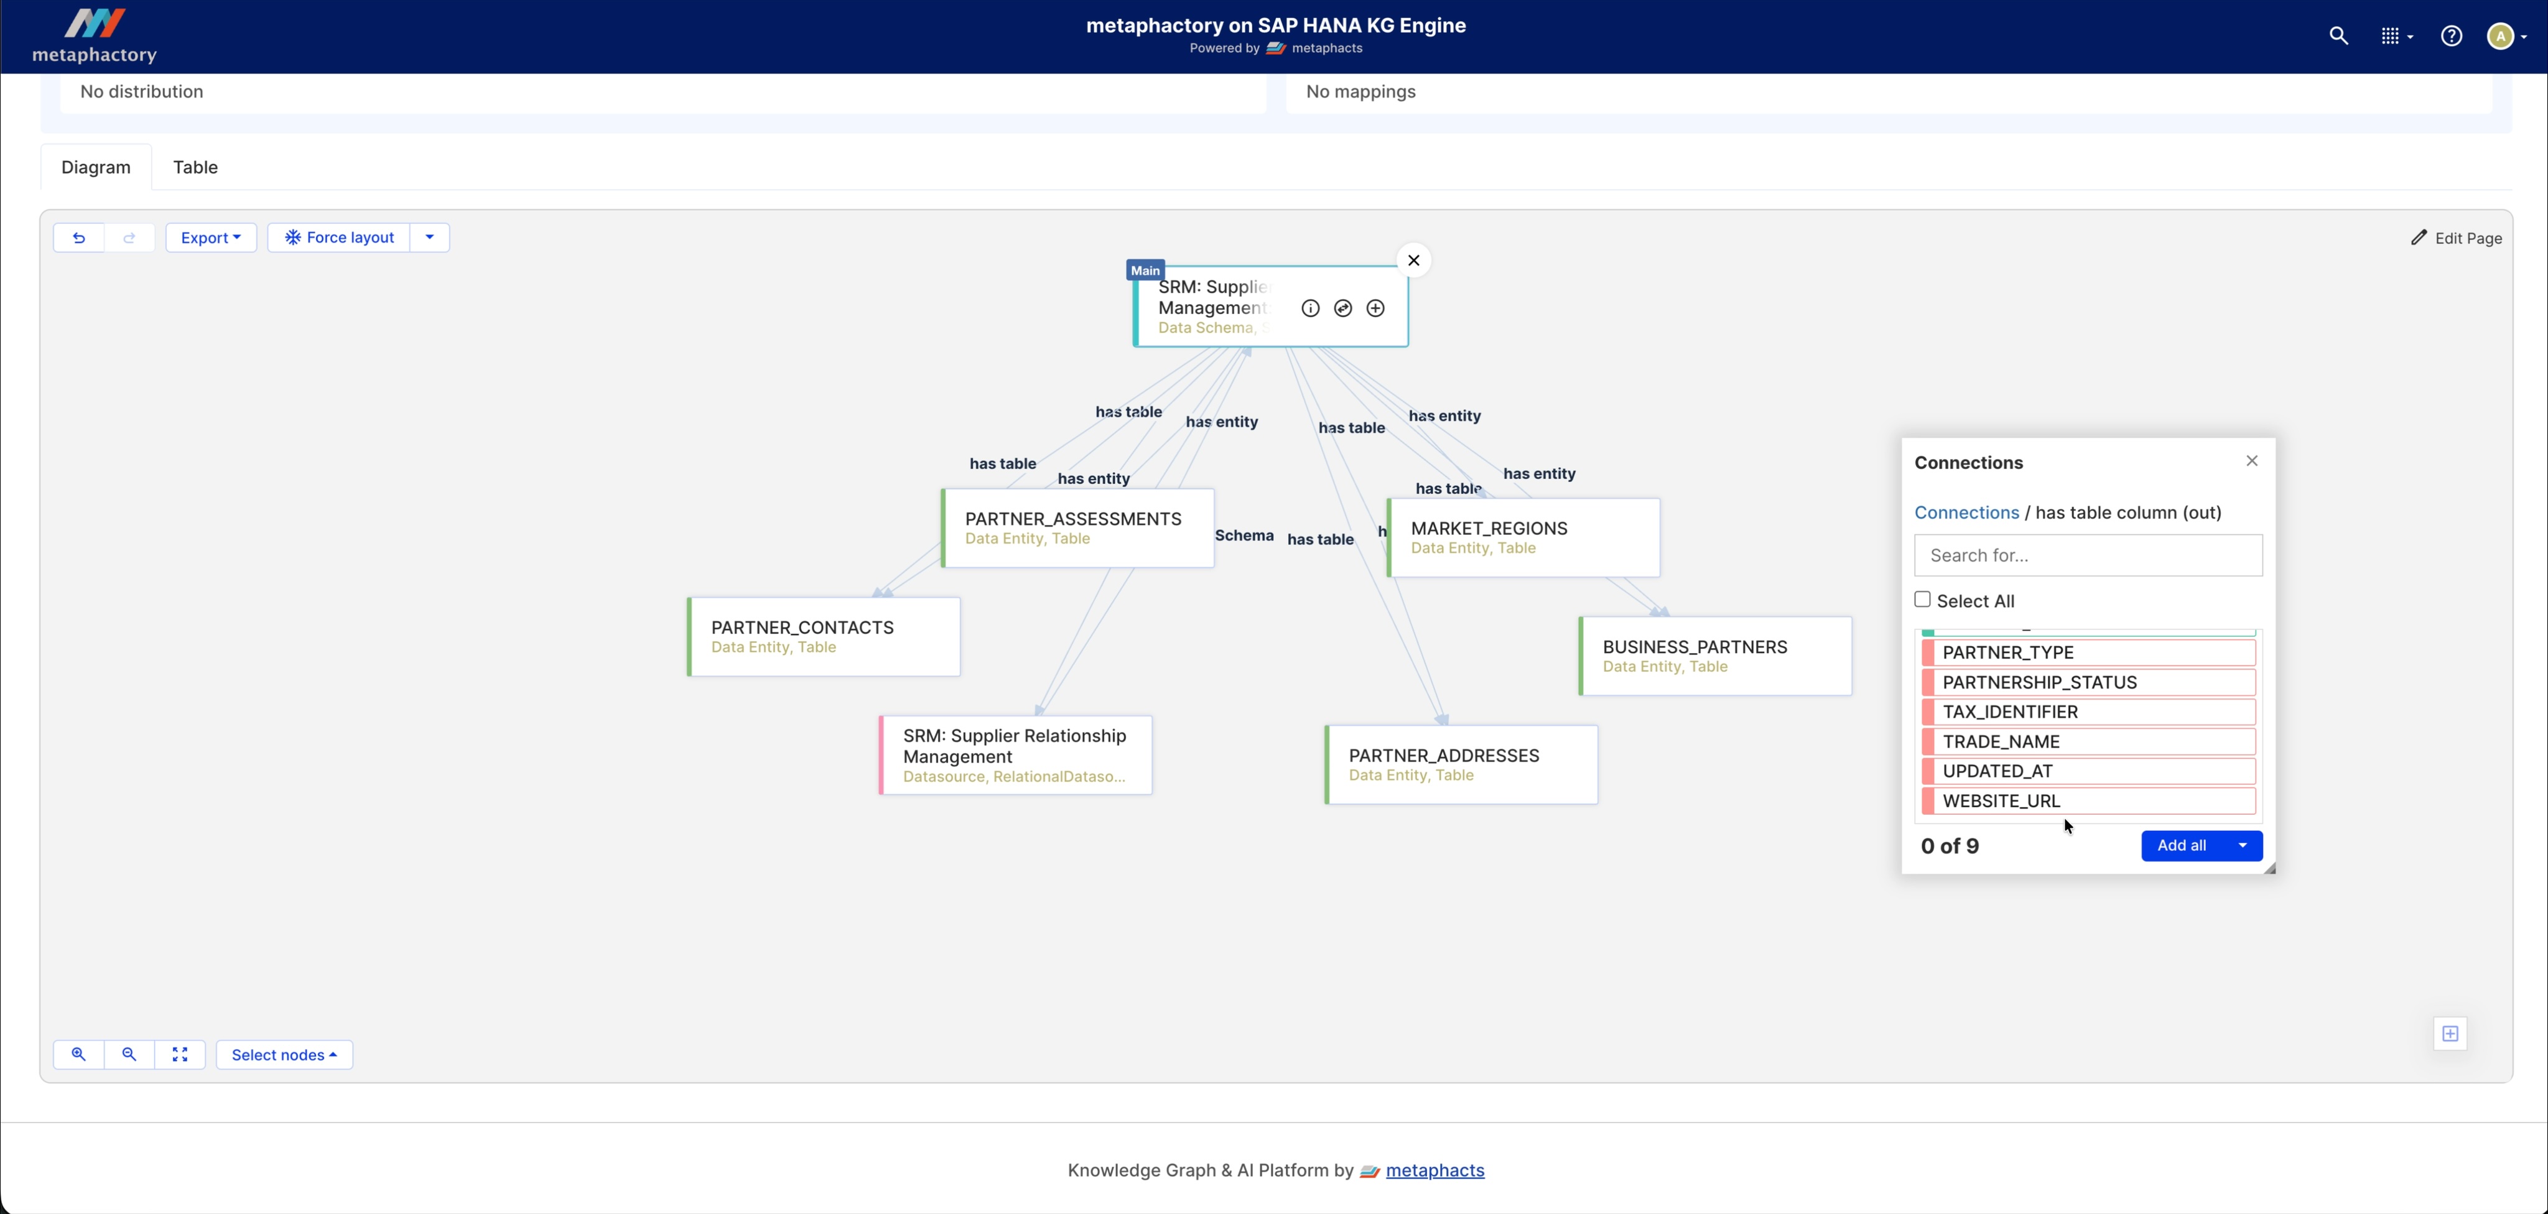Click the expand panel icon at canvas corner

click(2449, 1033)
